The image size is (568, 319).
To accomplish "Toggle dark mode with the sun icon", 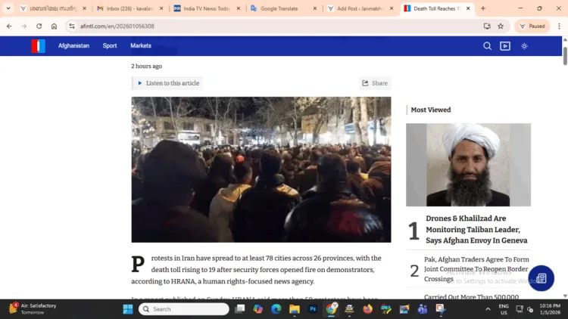I will coord(524,46).
